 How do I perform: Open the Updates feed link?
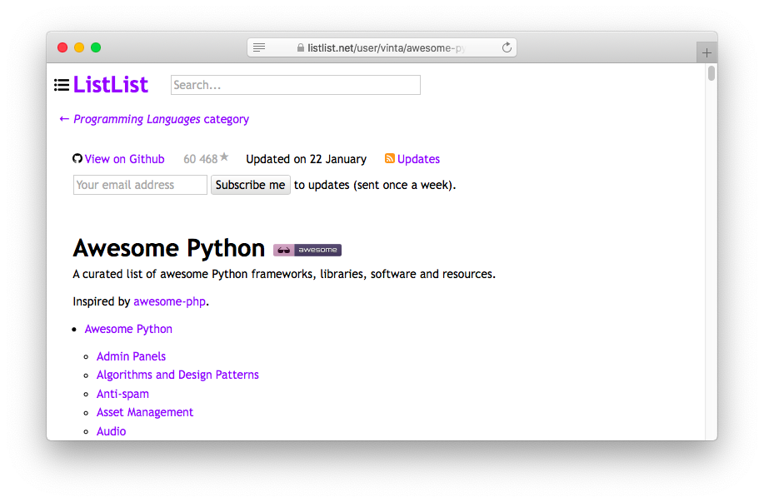pyautogui.click(x=418, y=159)
